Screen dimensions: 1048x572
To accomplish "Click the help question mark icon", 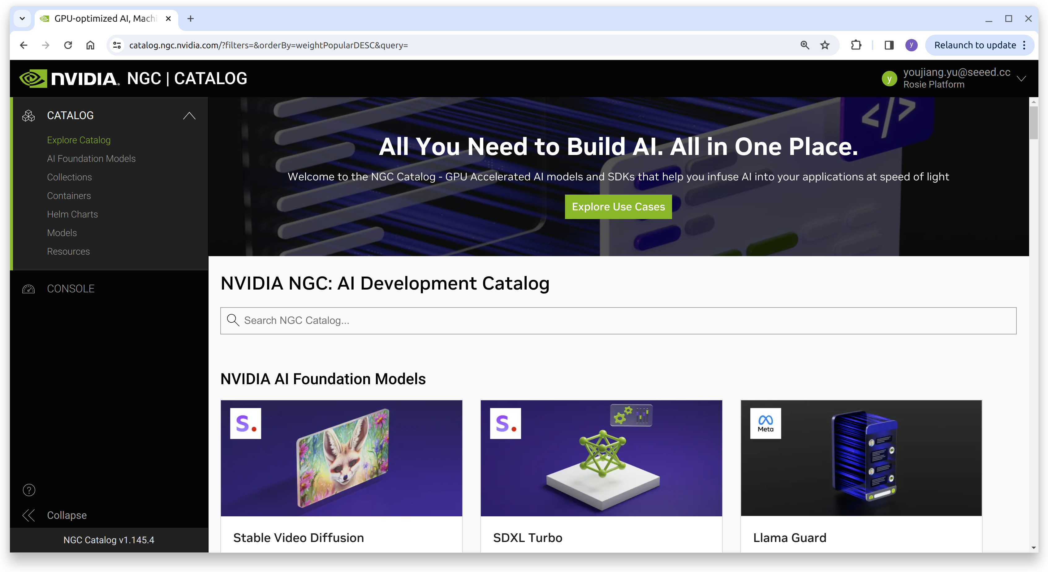I will pos(29,490).
